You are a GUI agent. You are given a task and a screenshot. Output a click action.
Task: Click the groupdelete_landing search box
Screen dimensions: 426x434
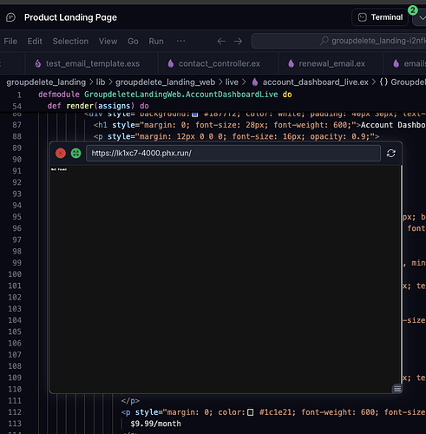point(338,41)
